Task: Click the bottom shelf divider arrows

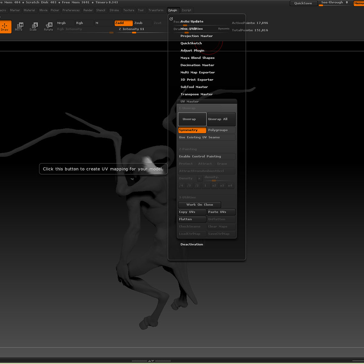Action: (x=151, y=361)
